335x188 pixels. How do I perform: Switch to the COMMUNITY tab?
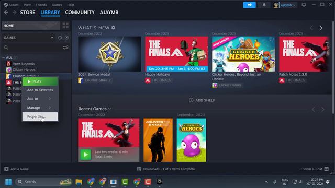(x=80, y=13)
